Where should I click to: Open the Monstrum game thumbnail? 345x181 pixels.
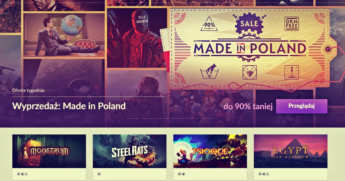click(x=49, y=151)
